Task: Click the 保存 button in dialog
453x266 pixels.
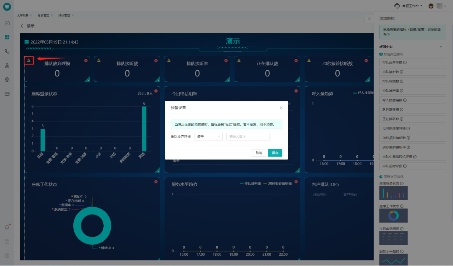Action: (x=275, y=153)
